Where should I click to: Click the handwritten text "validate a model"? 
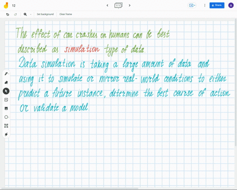click(61, 108)
